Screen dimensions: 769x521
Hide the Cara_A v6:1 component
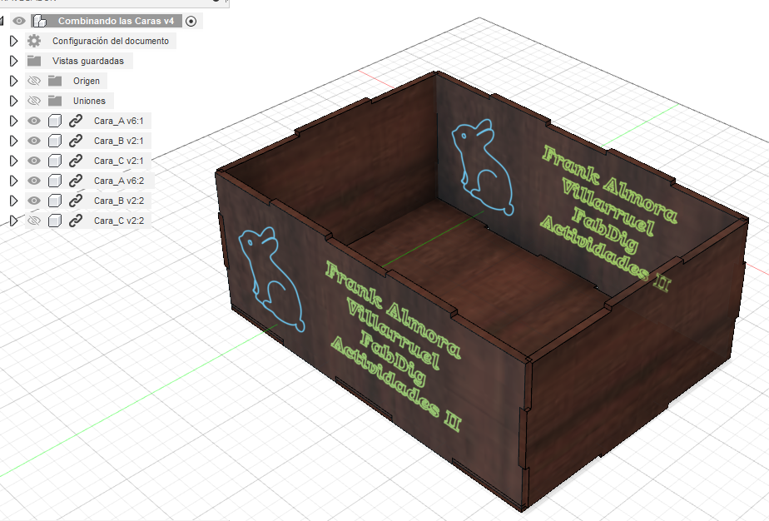pyautogui.click(x=34, y=121)
